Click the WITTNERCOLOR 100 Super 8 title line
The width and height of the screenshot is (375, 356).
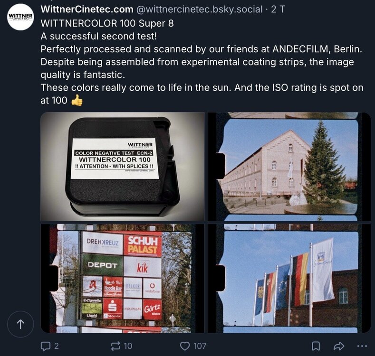pos(107,23)
